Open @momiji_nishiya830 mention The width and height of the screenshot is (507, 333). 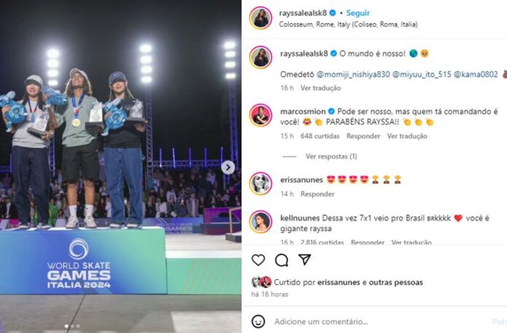coord(353,74)
